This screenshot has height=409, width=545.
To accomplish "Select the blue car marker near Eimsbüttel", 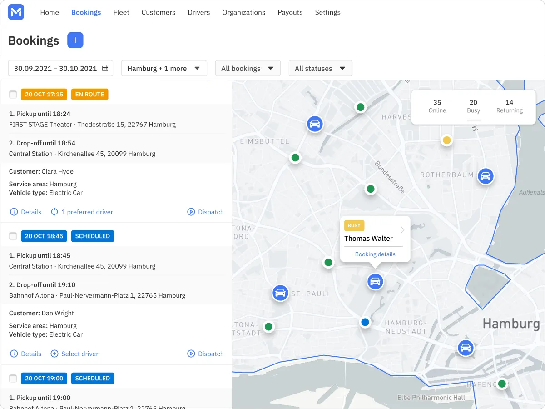I will pyautogui.click(x=315, y=124).
